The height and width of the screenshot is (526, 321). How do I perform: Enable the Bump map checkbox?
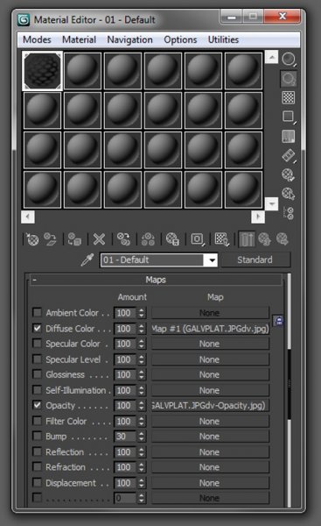[x=37, y=436]
